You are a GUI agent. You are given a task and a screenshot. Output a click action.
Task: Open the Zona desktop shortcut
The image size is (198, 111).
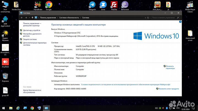tap(103, 6)
